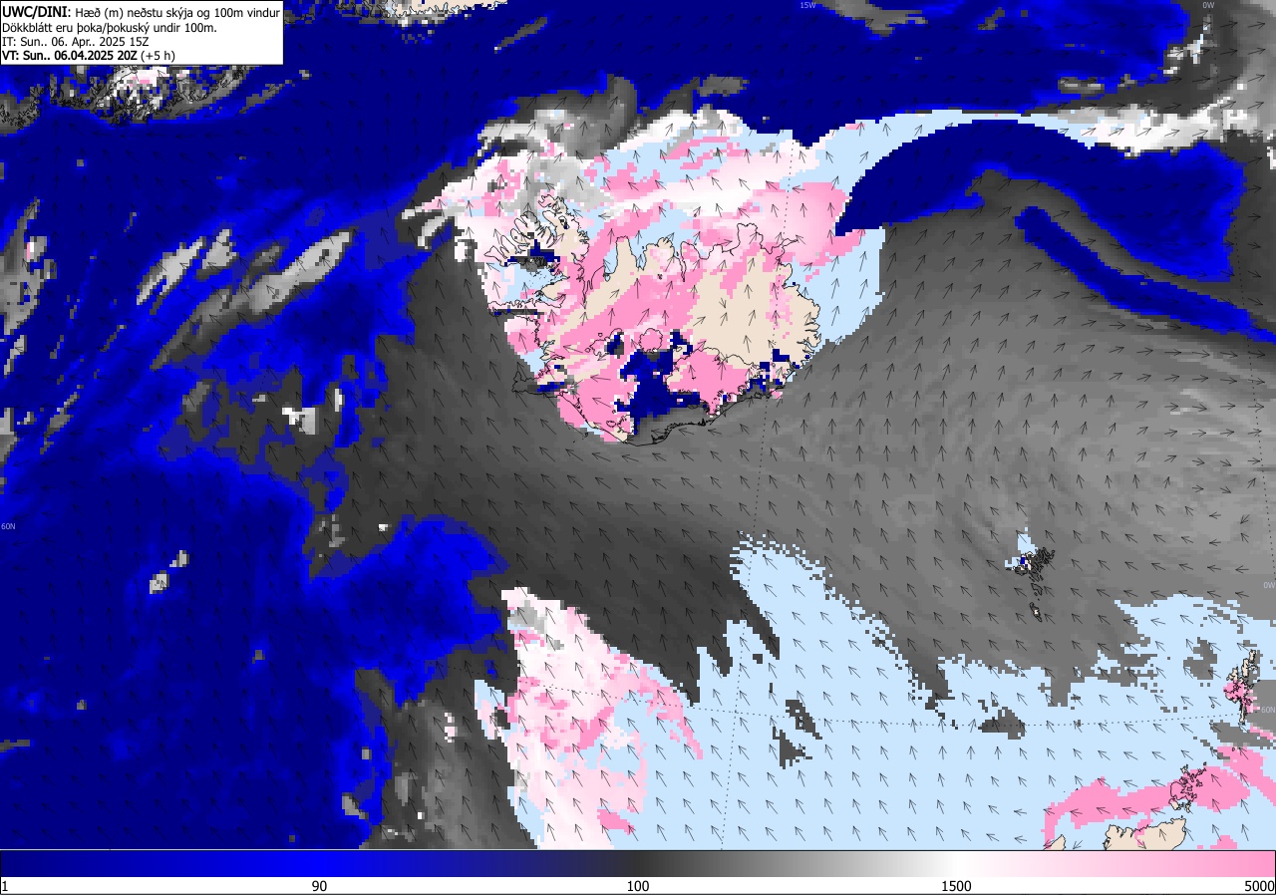Click the '1' value on the legend
Viewport: 1276px width, 895px height.
5,886
